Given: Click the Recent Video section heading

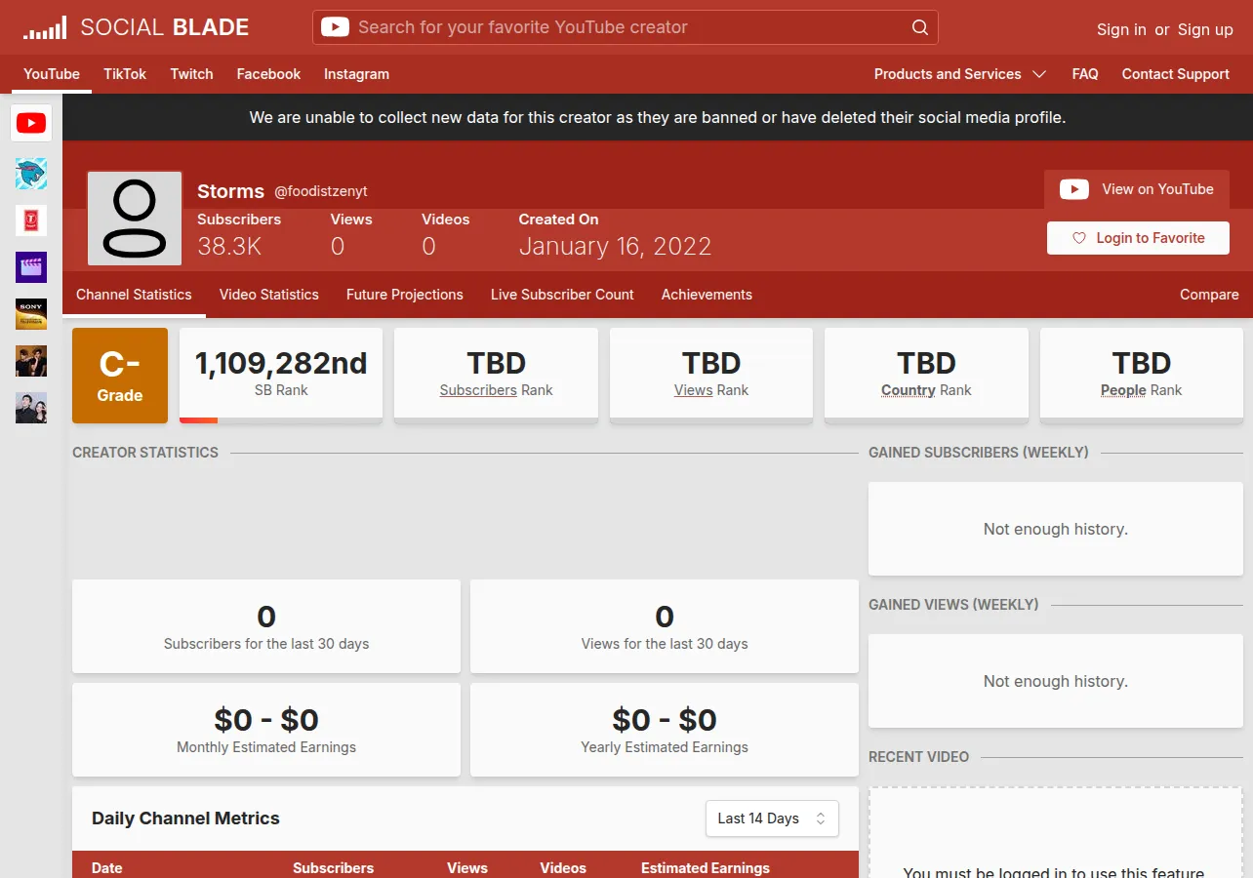Looking at the screenshot, I should [919, 757].
